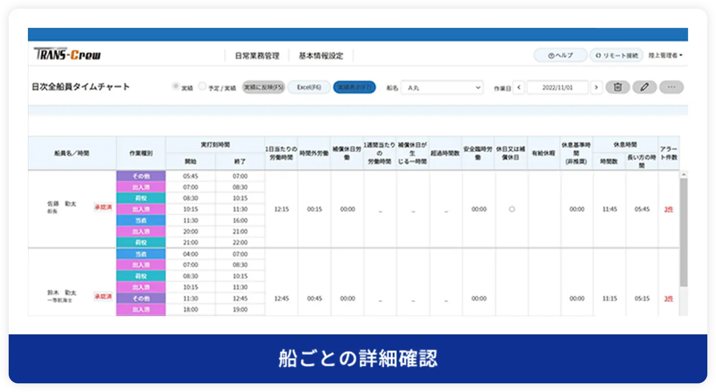The height and width of the screenshot is (392, 716).
Task: Click 佐藤's longest rest value 05:45
Action: tap(642, 209)
